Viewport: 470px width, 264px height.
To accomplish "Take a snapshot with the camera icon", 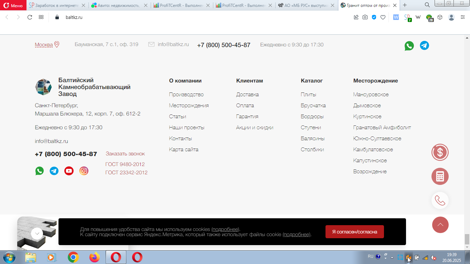I will tap(365, 17).
